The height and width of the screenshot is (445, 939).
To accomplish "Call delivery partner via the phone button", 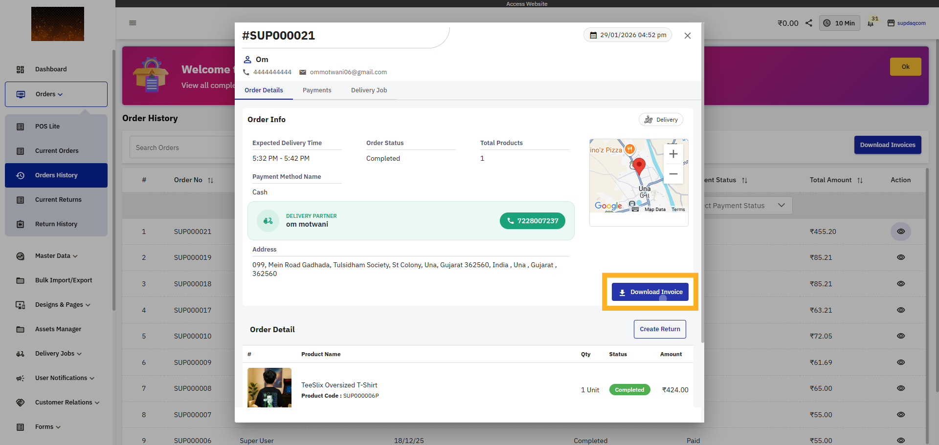I will pyautogui.click(x=533, y=221).
